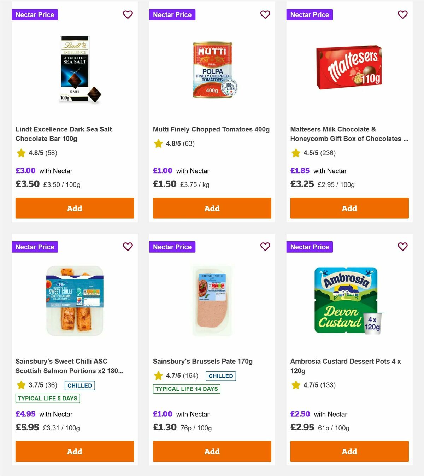Click the star icon on the Ambrosia Custard card
424x476 pixels.
[x=295, y=385]
